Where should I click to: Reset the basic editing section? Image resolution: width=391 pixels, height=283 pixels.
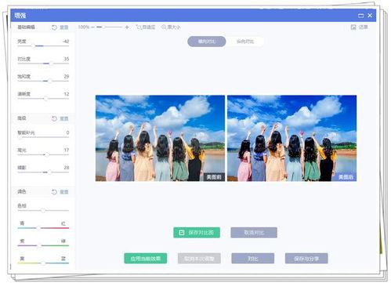(x=60, y=27)
